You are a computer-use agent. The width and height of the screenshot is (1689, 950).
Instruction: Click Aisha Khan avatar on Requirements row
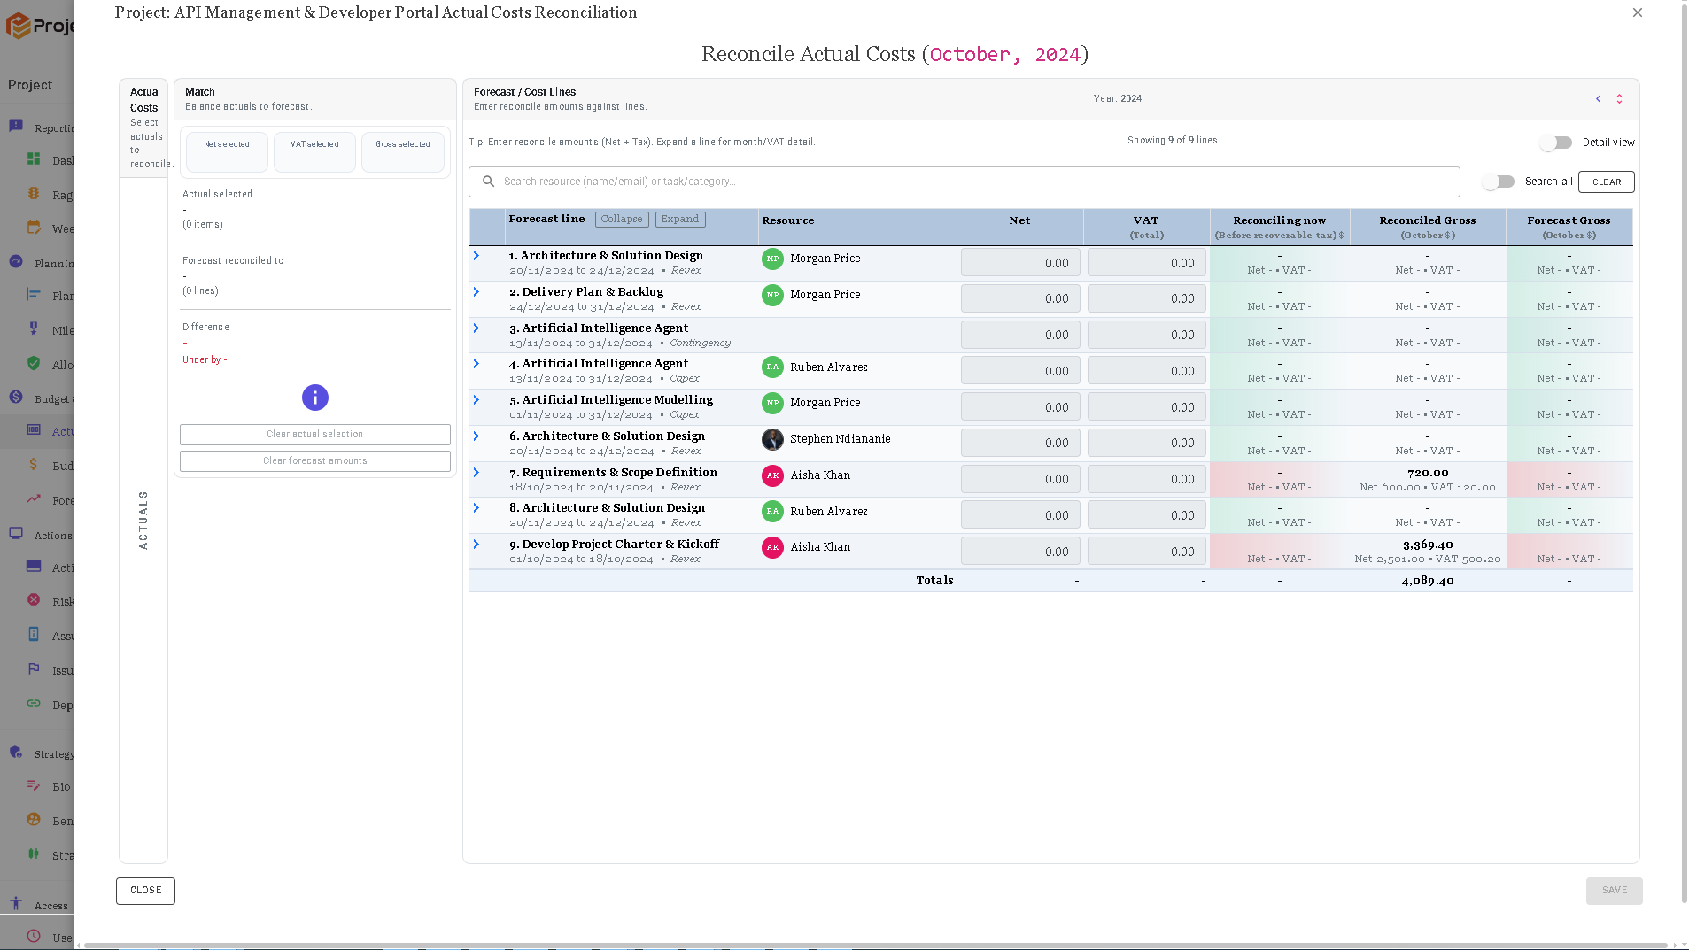(772, 475)
